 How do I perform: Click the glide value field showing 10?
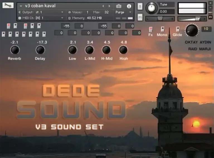(206, 29)
